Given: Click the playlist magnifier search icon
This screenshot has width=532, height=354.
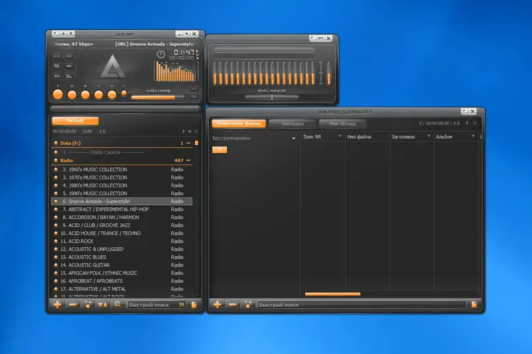Looking at the screenshot, I should point(118,305).
